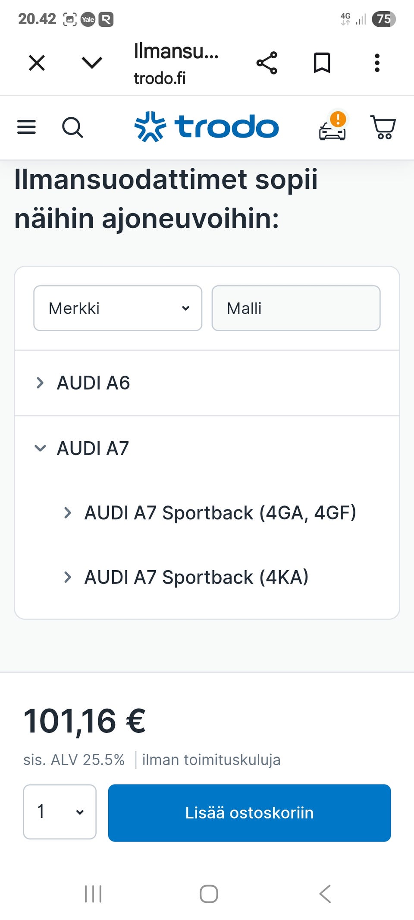Open the hamburger navigation menu
Image resolution: width=414 pixels, height=920 pixels.
point(26,127)
